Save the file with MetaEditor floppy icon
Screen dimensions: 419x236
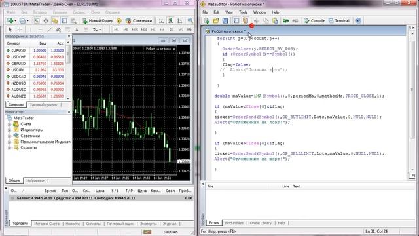coord(225,20)
